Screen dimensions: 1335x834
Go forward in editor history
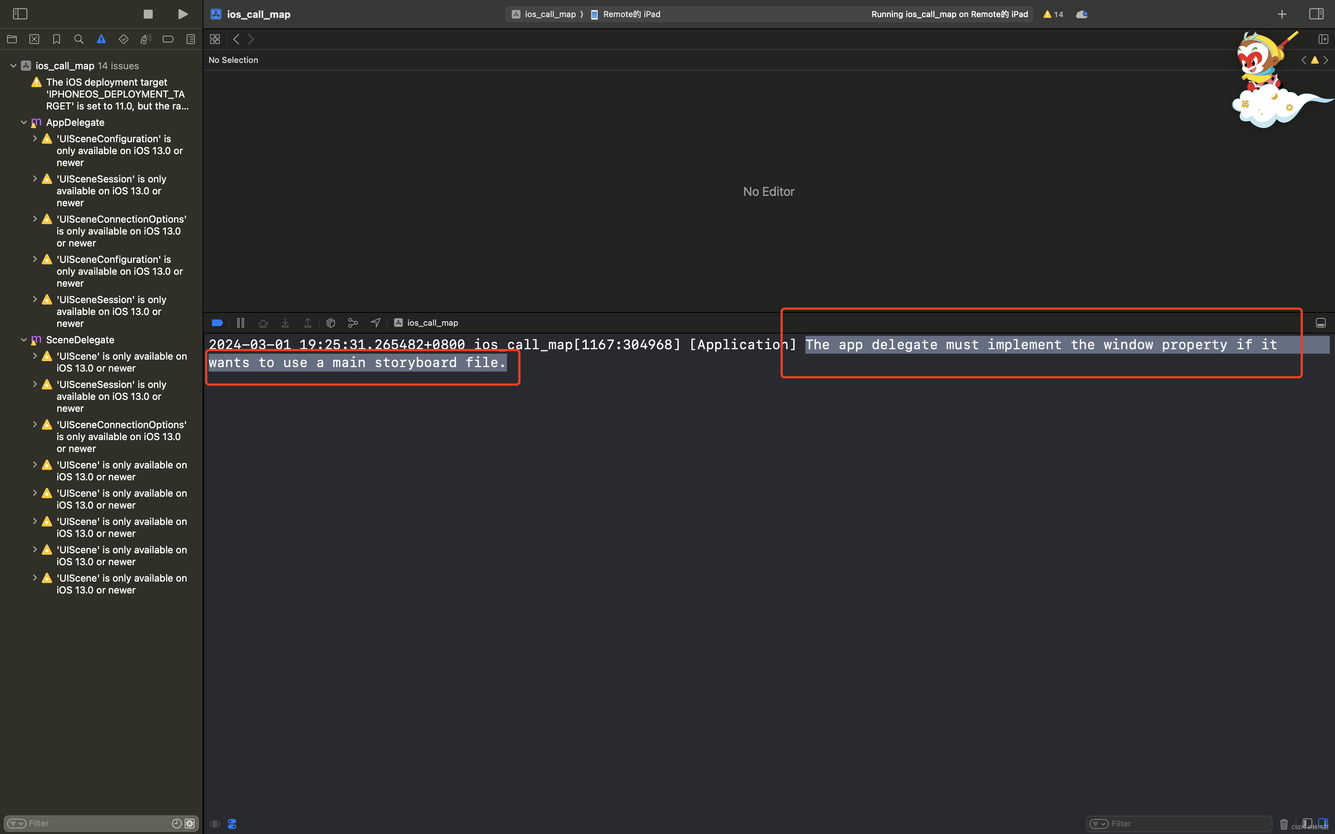point(251,39)
